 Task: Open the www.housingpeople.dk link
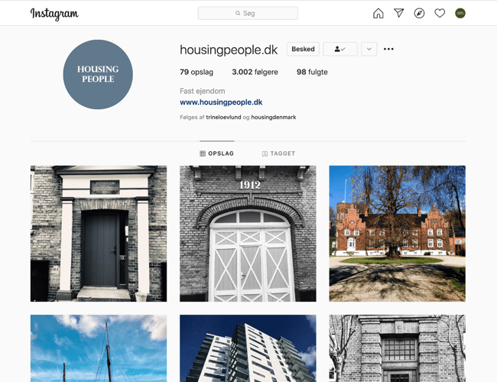[221, 102]
